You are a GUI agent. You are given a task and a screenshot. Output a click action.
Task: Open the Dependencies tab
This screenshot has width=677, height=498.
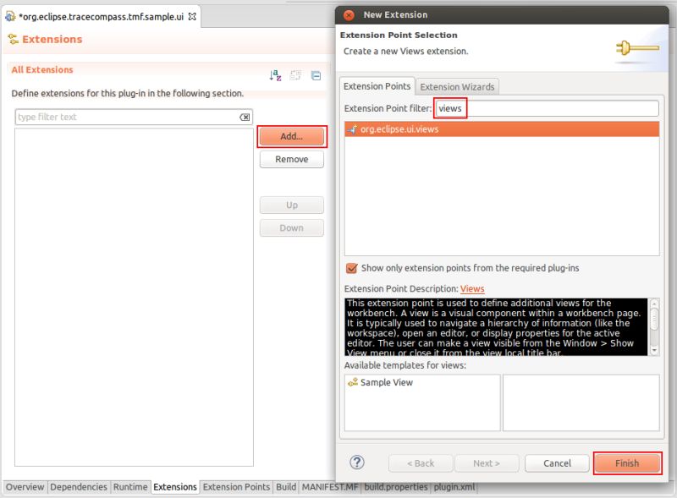click(x=79, y=487)
